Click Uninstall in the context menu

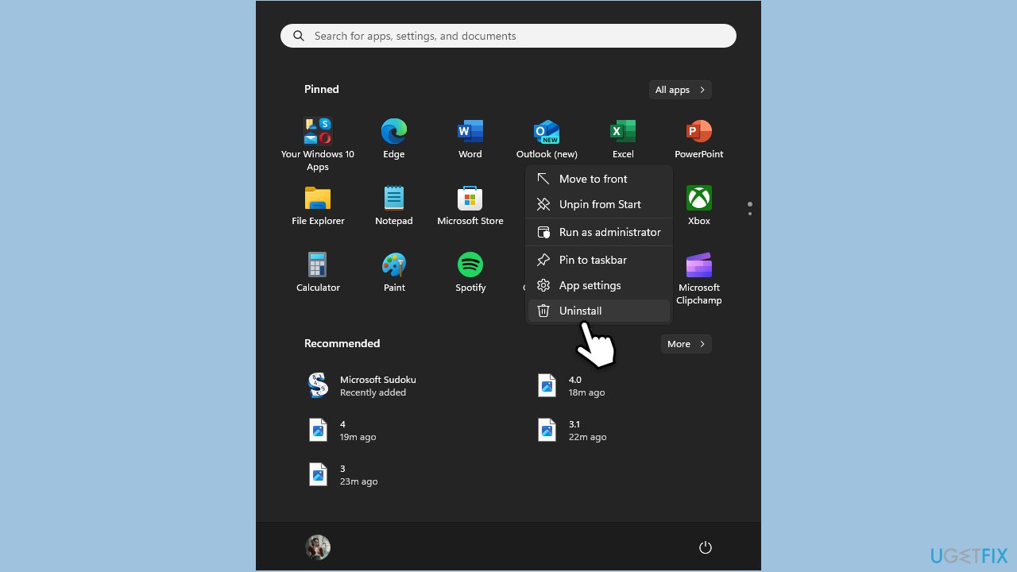(599, 311)
